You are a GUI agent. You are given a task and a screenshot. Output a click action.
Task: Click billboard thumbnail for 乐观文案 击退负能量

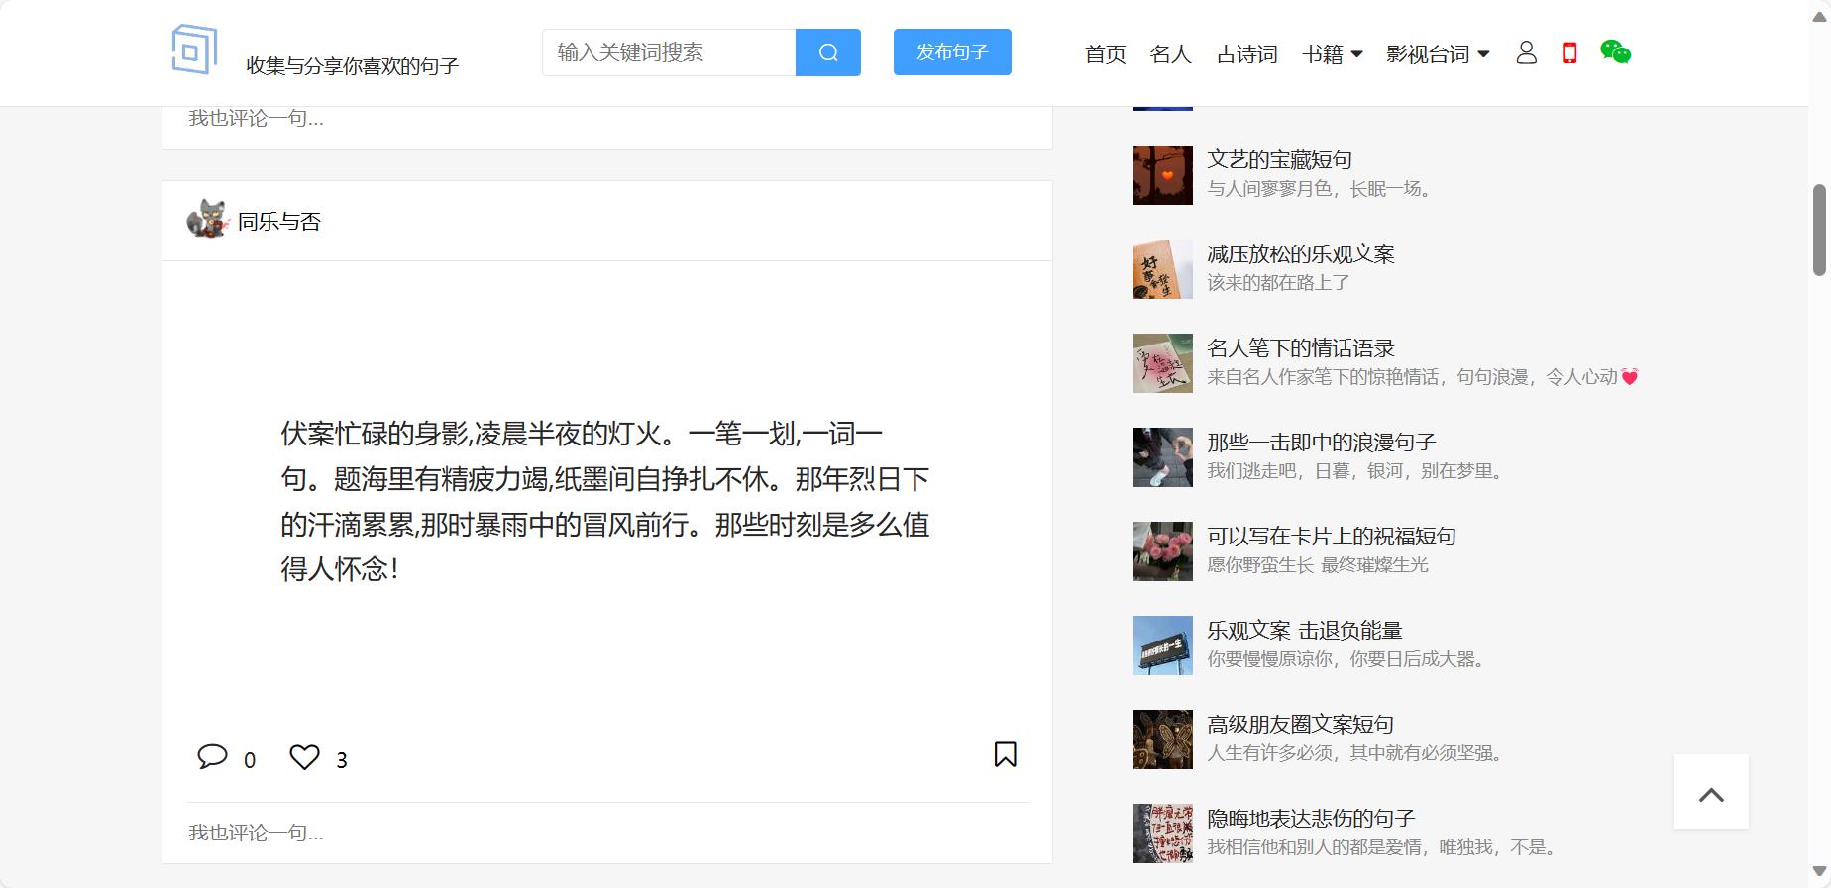[1163, 645]
